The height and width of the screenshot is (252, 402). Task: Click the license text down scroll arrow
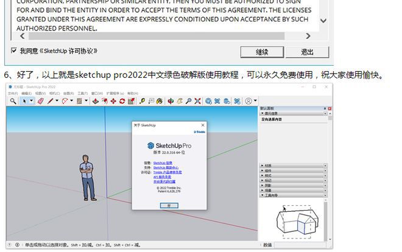coord(323,21)
